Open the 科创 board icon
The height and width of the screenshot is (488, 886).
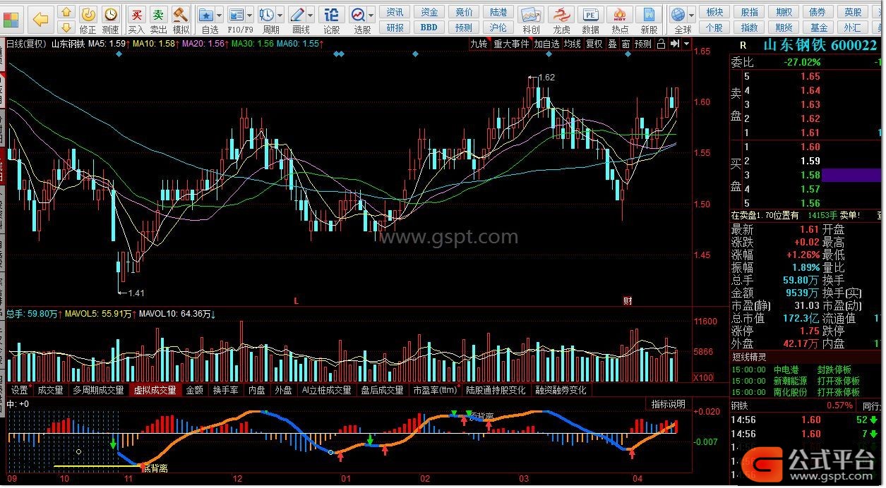(531, 20)
